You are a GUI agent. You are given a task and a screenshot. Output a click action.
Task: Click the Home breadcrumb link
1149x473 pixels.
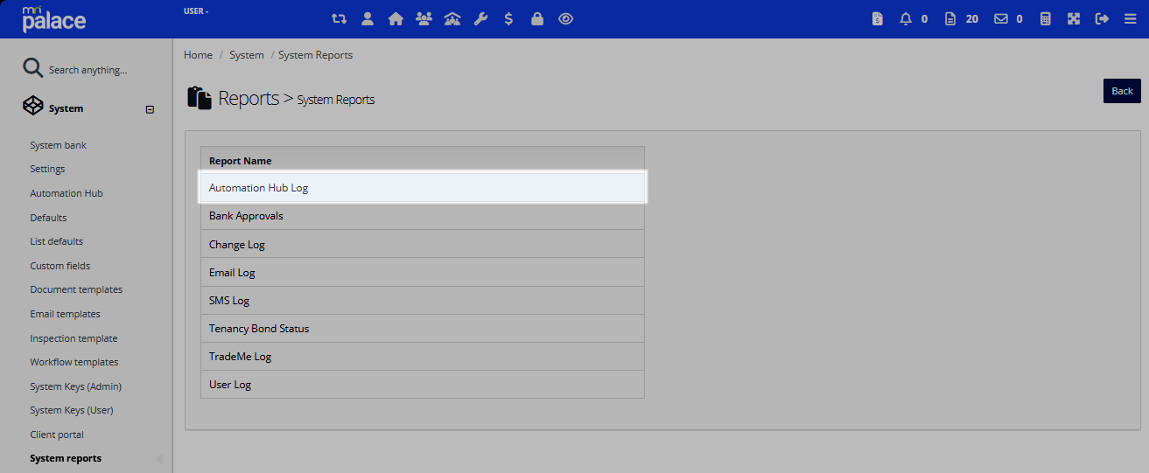(198, 55)
